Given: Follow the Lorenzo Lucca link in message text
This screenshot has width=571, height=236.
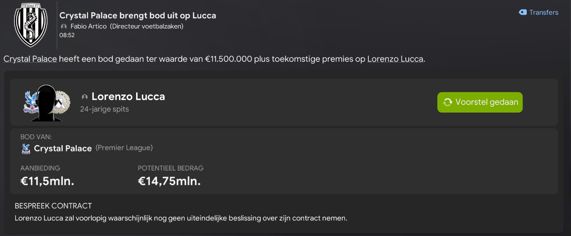Looking at the screenshot, I should point(395,59).
